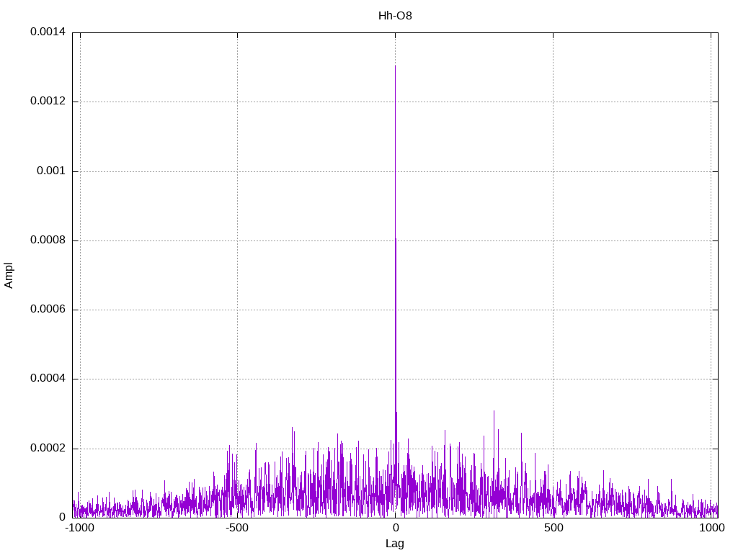The image size is (738, 553).
Task: Click the X-axis label Lag
Action: coord(395,544)
